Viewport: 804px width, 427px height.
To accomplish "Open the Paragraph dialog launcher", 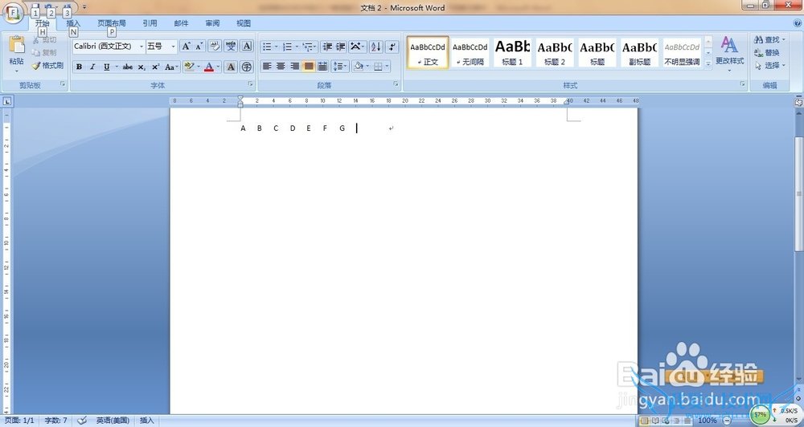I will [x=396, y=83].
